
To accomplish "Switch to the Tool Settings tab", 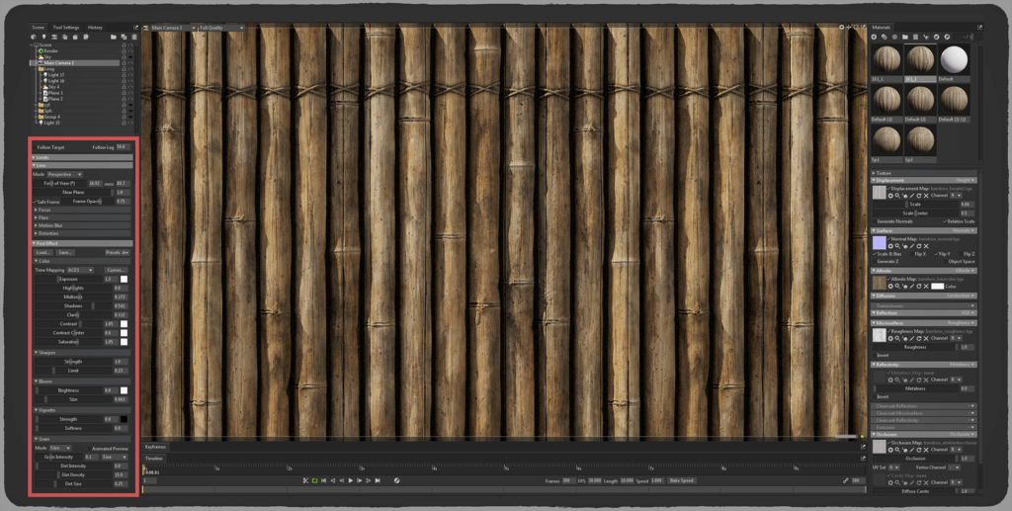I will pyautogui.click(x=66, y=27).
